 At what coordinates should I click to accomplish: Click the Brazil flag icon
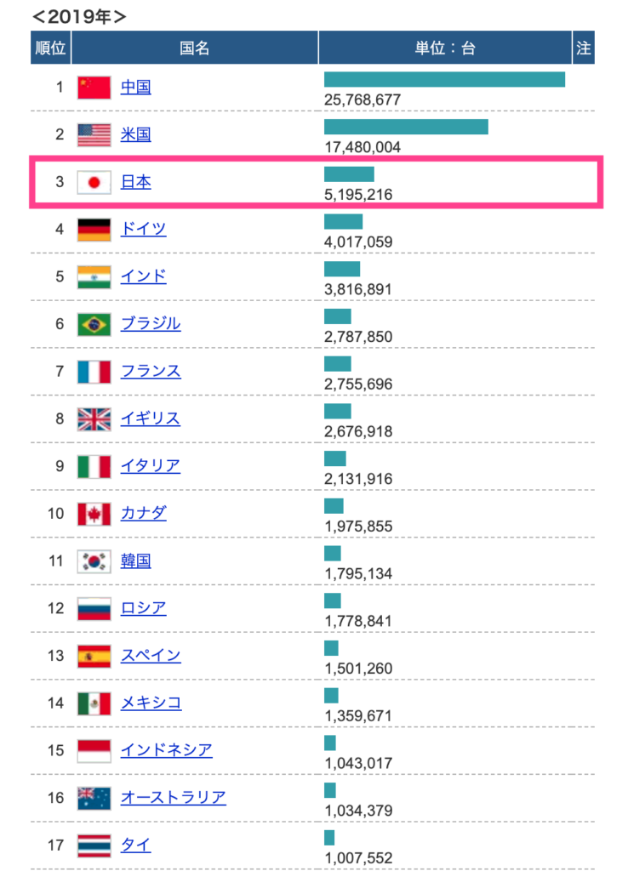pyautogui.click(x=94, y=324)
